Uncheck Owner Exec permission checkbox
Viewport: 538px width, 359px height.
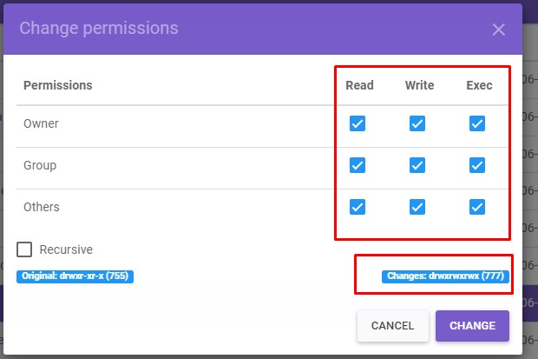coord(476,123)
